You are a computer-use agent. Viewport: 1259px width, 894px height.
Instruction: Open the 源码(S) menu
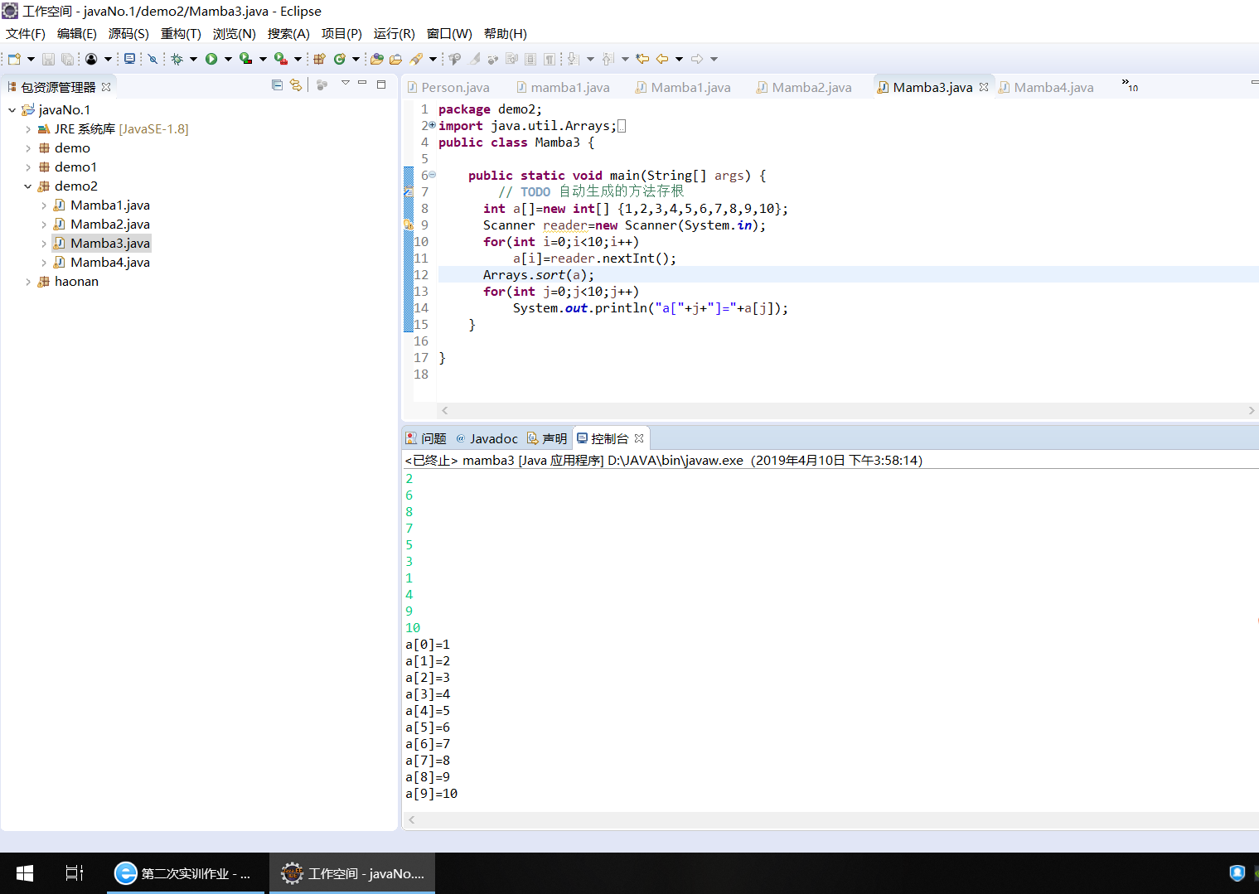[x=128, y=34]
